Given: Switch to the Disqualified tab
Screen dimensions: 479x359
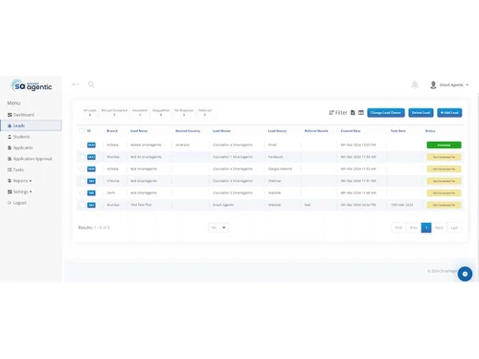Looking at the screenshot, I should pyautogui.click(x=161, y=112).
